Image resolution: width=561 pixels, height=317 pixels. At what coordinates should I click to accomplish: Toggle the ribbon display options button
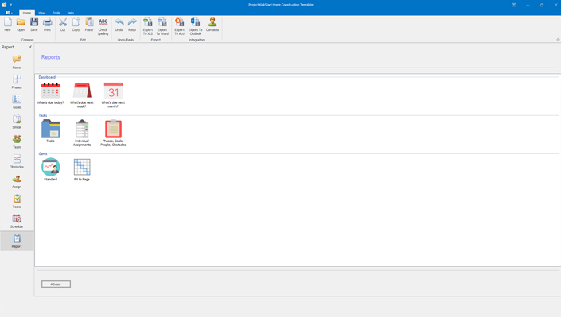514,5
